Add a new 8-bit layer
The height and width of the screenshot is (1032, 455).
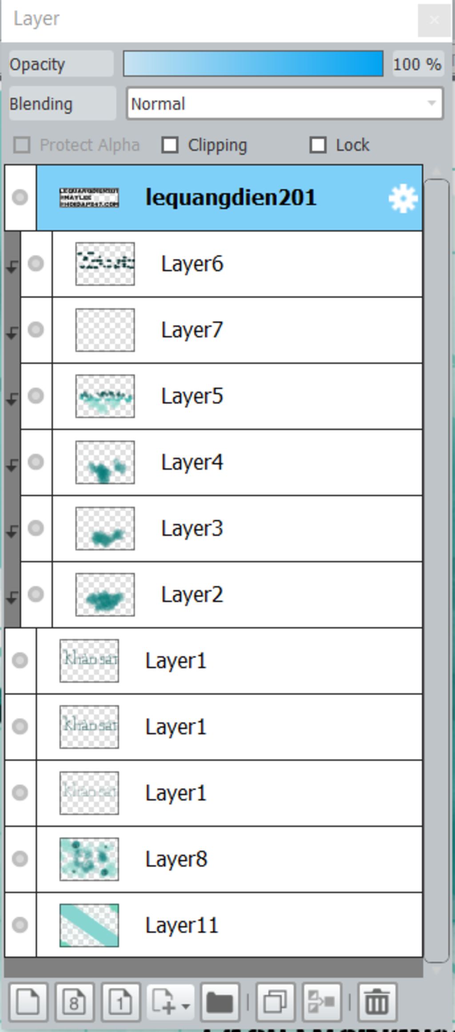[x=75, y=1002]
